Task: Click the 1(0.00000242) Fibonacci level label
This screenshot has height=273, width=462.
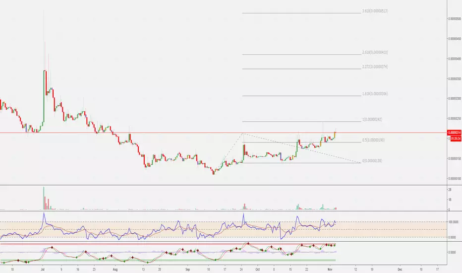Action: coord(372,120)
